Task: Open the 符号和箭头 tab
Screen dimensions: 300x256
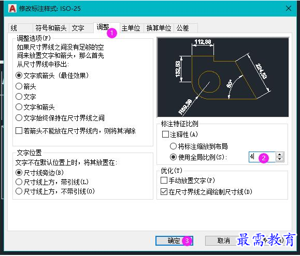Action: click(x=51, y=28)
